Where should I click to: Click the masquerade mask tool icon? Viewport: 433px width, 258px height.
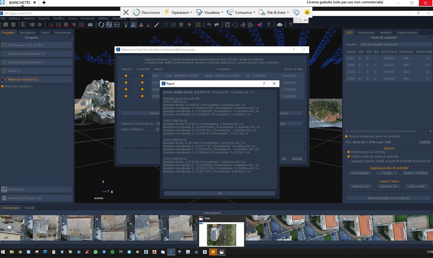(x=280, y=25)
